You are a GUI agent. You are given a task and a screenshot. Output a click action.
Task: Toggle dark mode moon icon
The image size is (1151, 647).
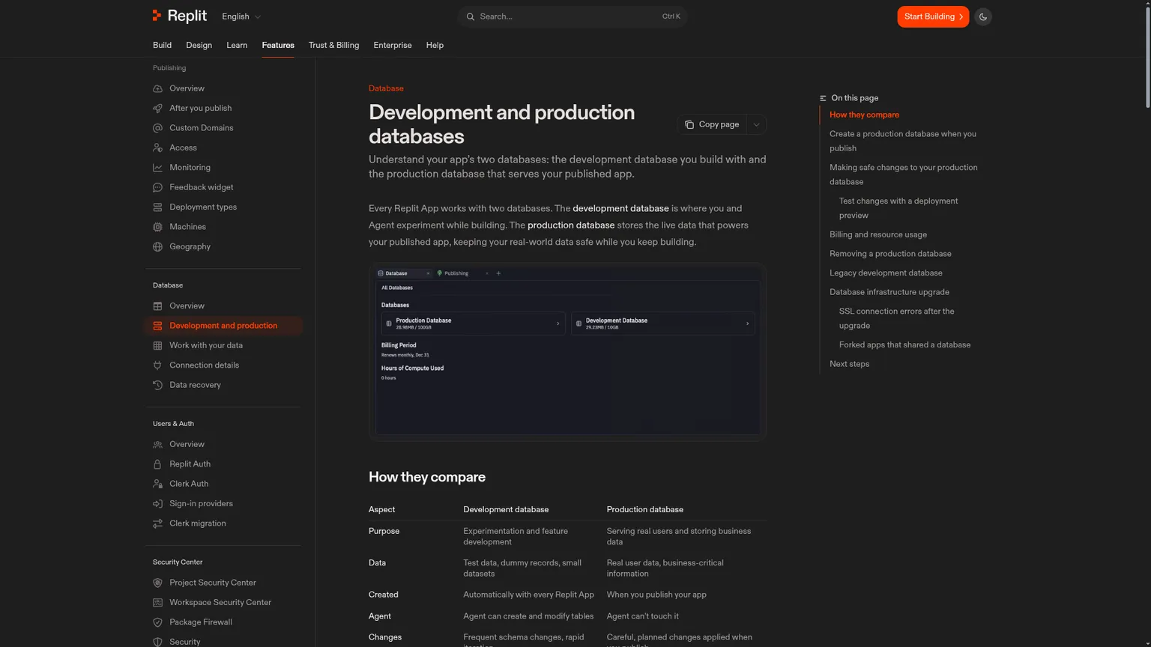coord(983,16)
